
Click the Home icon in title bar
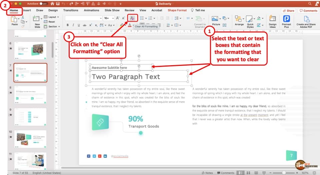(52, 4)
